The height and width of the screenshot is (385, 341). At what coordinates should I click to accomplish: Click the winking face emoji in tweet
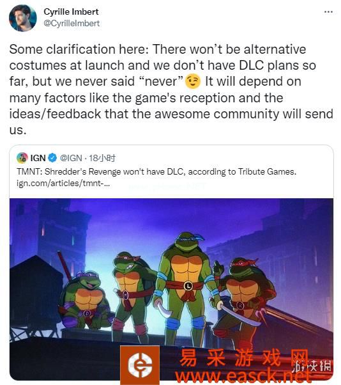(193, 81)
